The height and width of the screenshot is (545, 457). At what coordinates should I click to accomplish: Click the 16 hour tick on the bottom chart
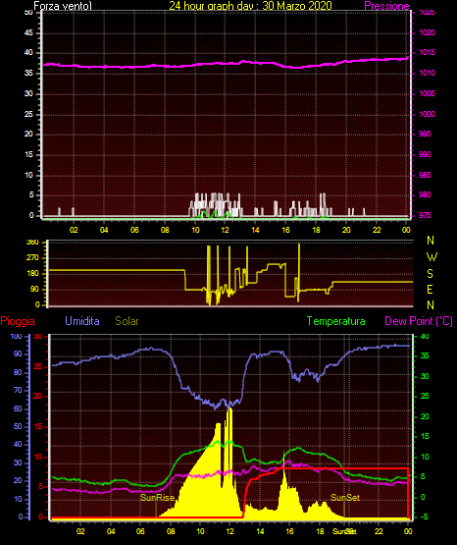pos(289,531)
